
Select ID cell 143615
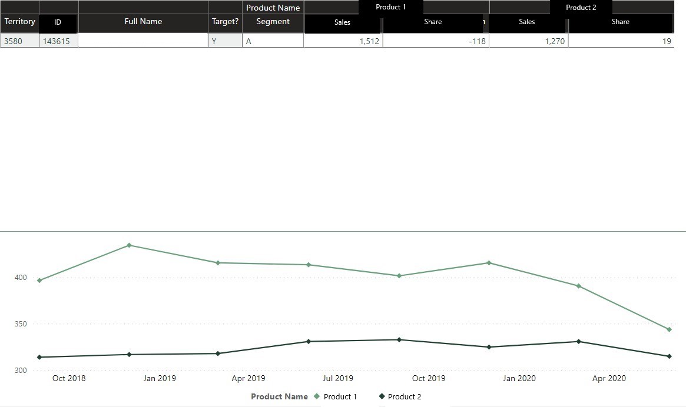[58, 41]
